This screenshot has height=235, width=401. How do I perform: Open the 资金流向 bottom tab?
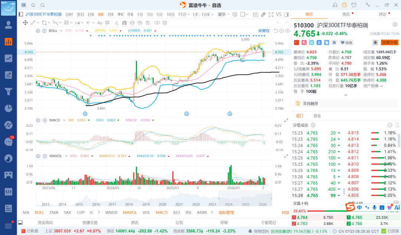[45, 222]
